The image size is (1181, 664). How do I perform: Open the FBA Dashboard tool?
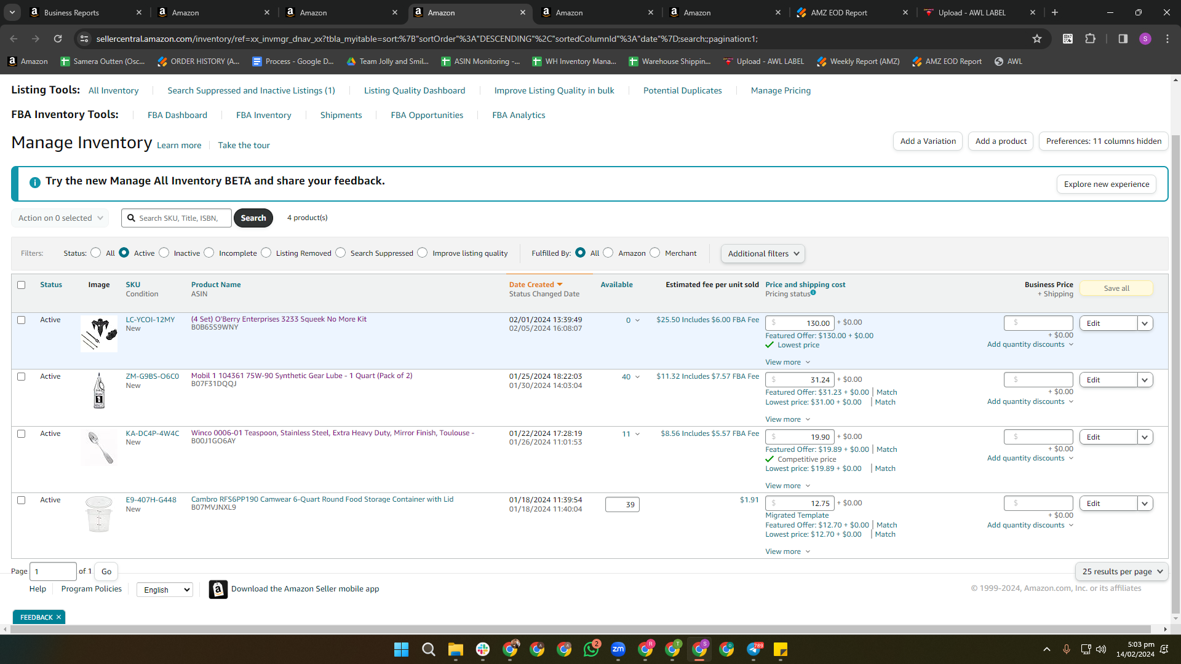coord(177,115)
